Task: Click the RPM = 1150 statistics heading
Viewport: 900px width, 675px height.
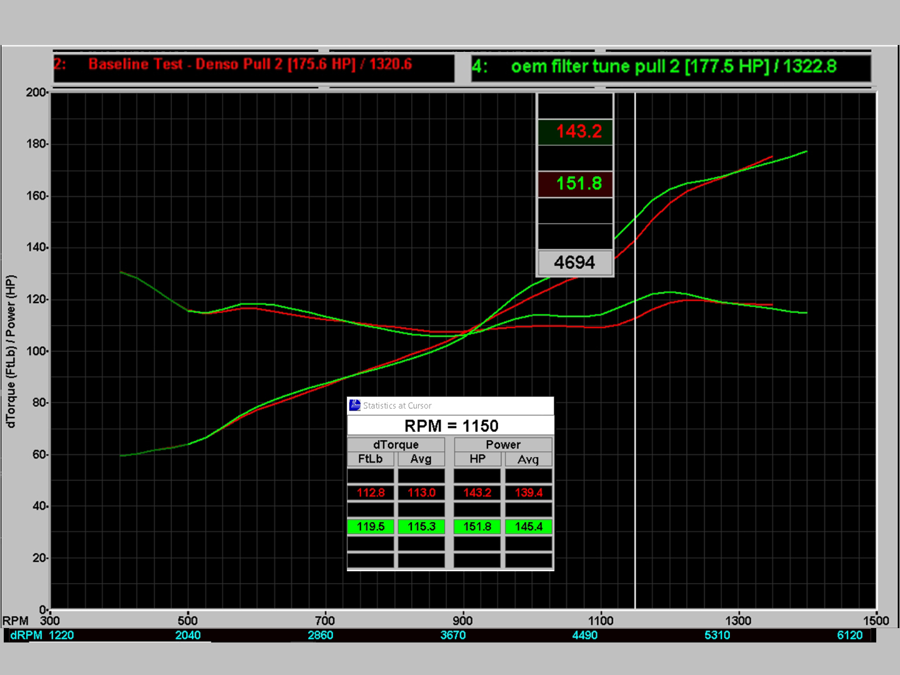Action: tap(451, 426)
